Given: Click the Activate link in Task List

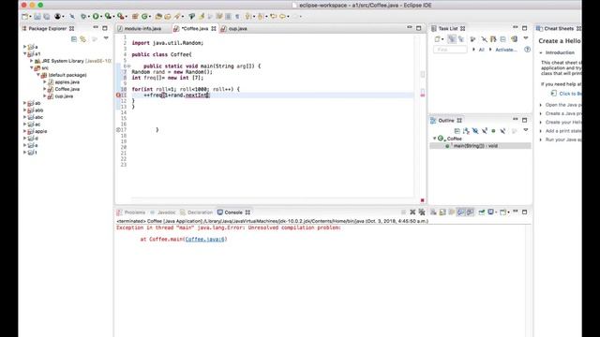Looking at the screenshot, I should point(506,50).
